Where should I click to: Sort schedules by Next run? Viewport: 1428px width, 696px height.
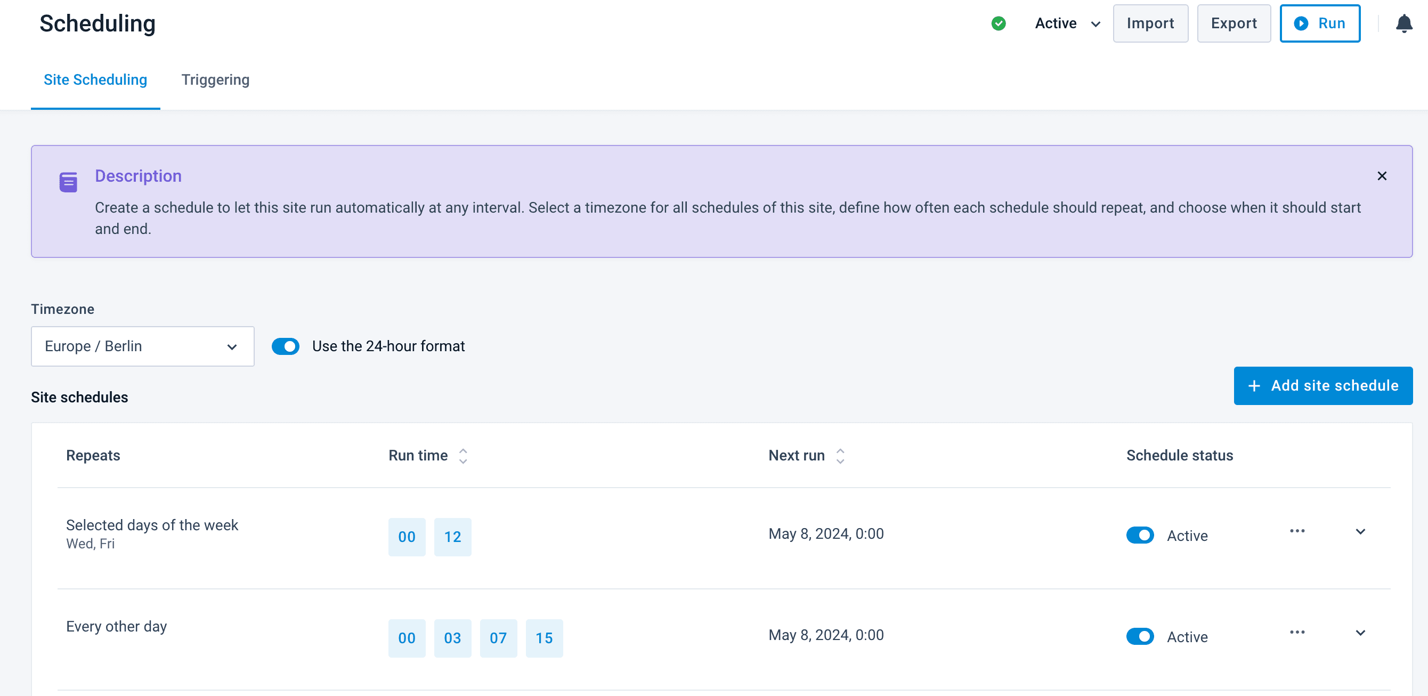coord(840,455)
